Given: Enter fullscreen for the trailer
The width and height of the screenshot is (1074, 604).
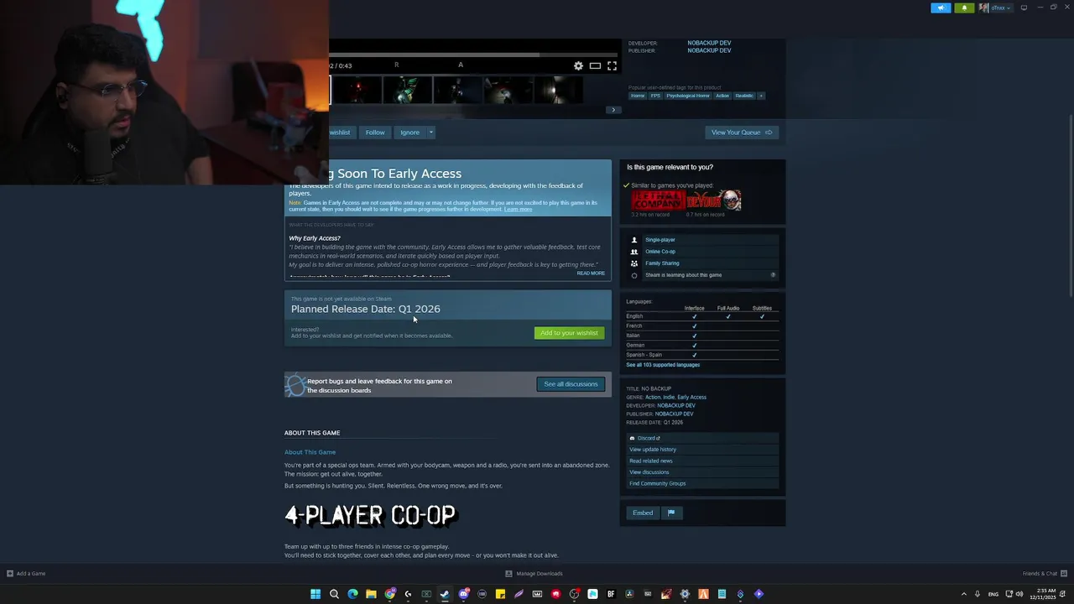Looking at the screenshot, I should [612, 65].
